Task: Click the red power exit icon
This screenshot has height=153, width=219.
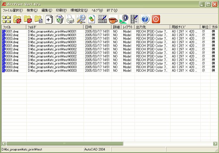Action: (x=156, y=19)
